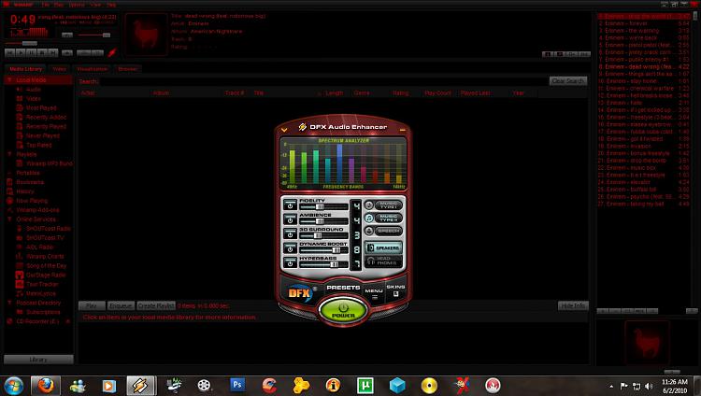
Task: Toggle the Ambience power button in DFX
Action: [290, 219]
